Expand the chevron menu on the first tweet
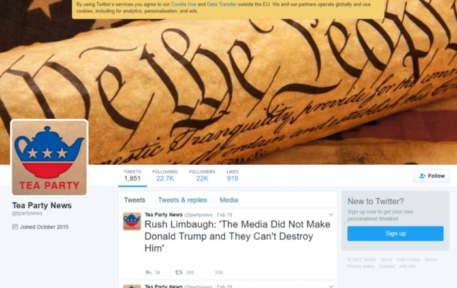The width and height of the screenshot is (457, 288). tap(331, 215)
